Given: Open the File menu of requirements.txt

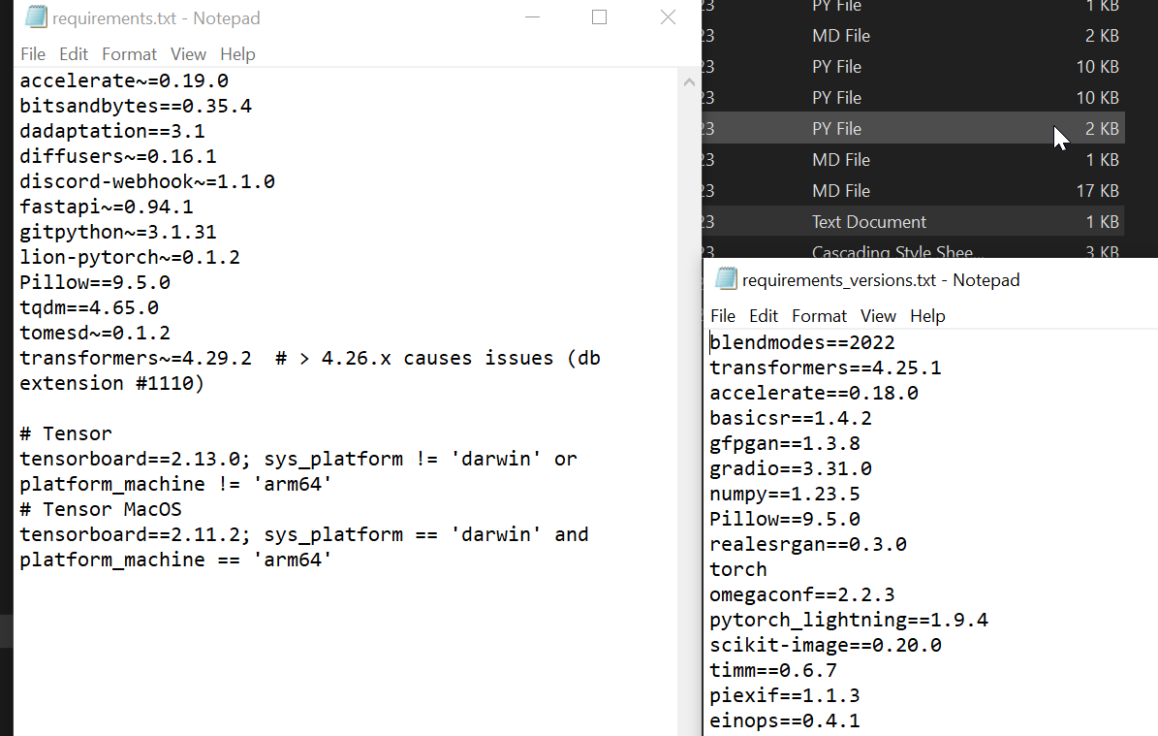Looking at the screenshot, I should pos(32,53).
